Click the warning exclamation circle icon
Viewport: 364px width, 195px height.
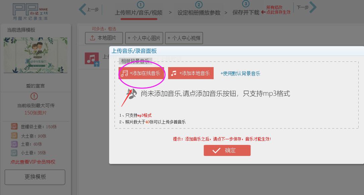click(x=34, y=96)
